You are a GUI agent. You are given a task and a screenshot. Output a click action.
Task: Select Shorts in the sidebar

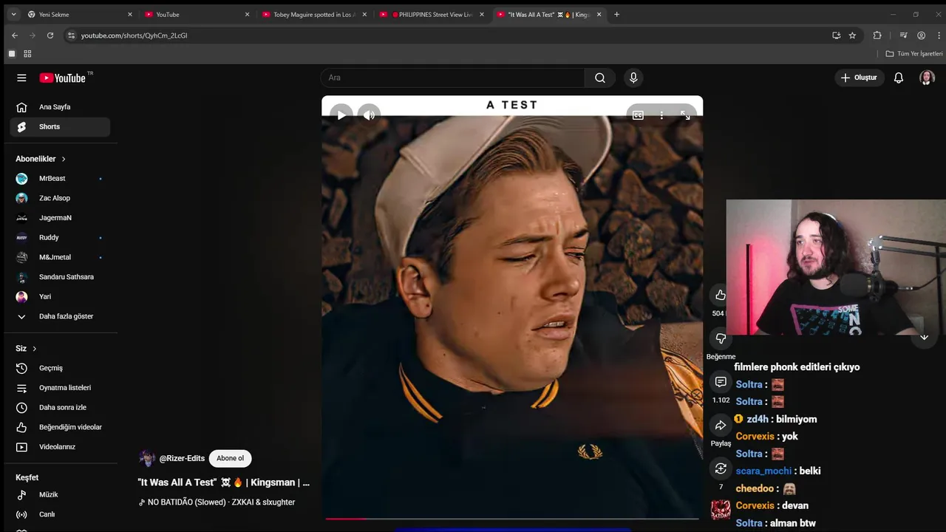point(60,126)
